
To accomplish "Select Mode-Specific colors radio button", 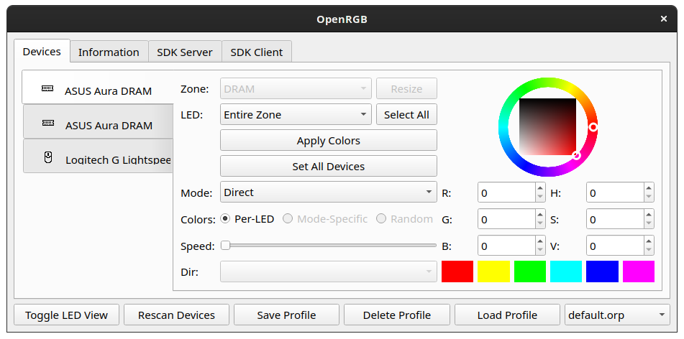I will pyautogui.click(x=288, y=219).
